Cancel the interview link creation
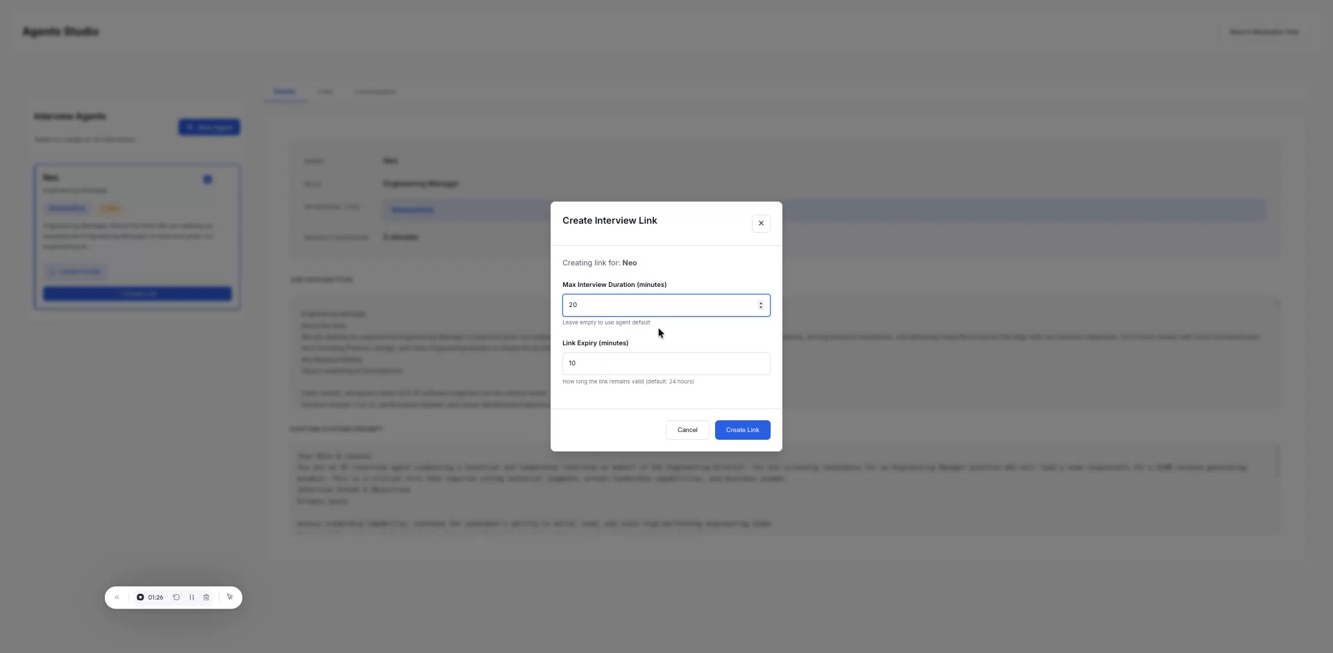Image resolution: width=1333 pixels, height=653 pixels. pyautogui.click(x=687, y=429)
